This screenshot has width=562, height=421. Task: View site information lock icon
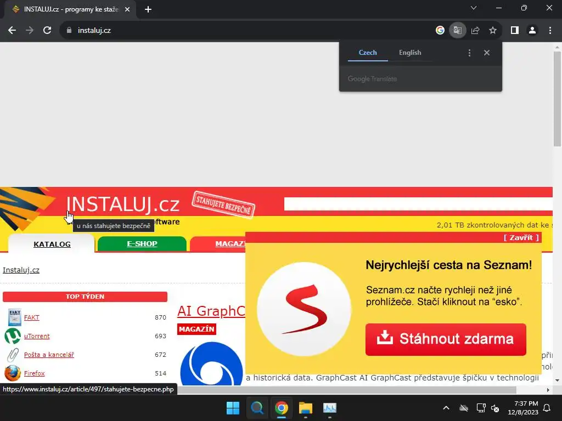(x=69, y=31)
